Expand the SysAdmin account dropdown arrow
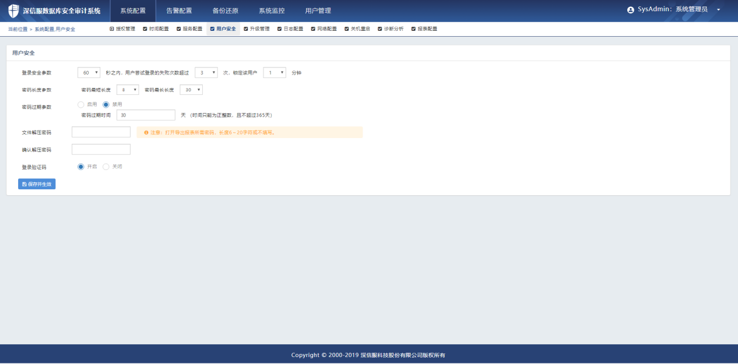Screen dimensions: 738x364 click(x=718, y=10)
